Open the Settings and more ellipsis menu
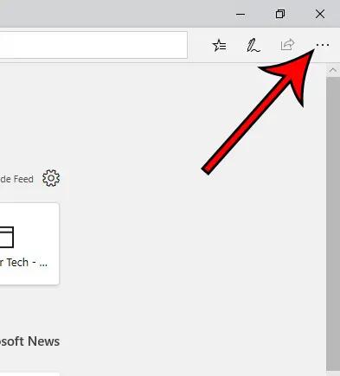This screenshot has height=376, width=340. (x=323, y=45)
